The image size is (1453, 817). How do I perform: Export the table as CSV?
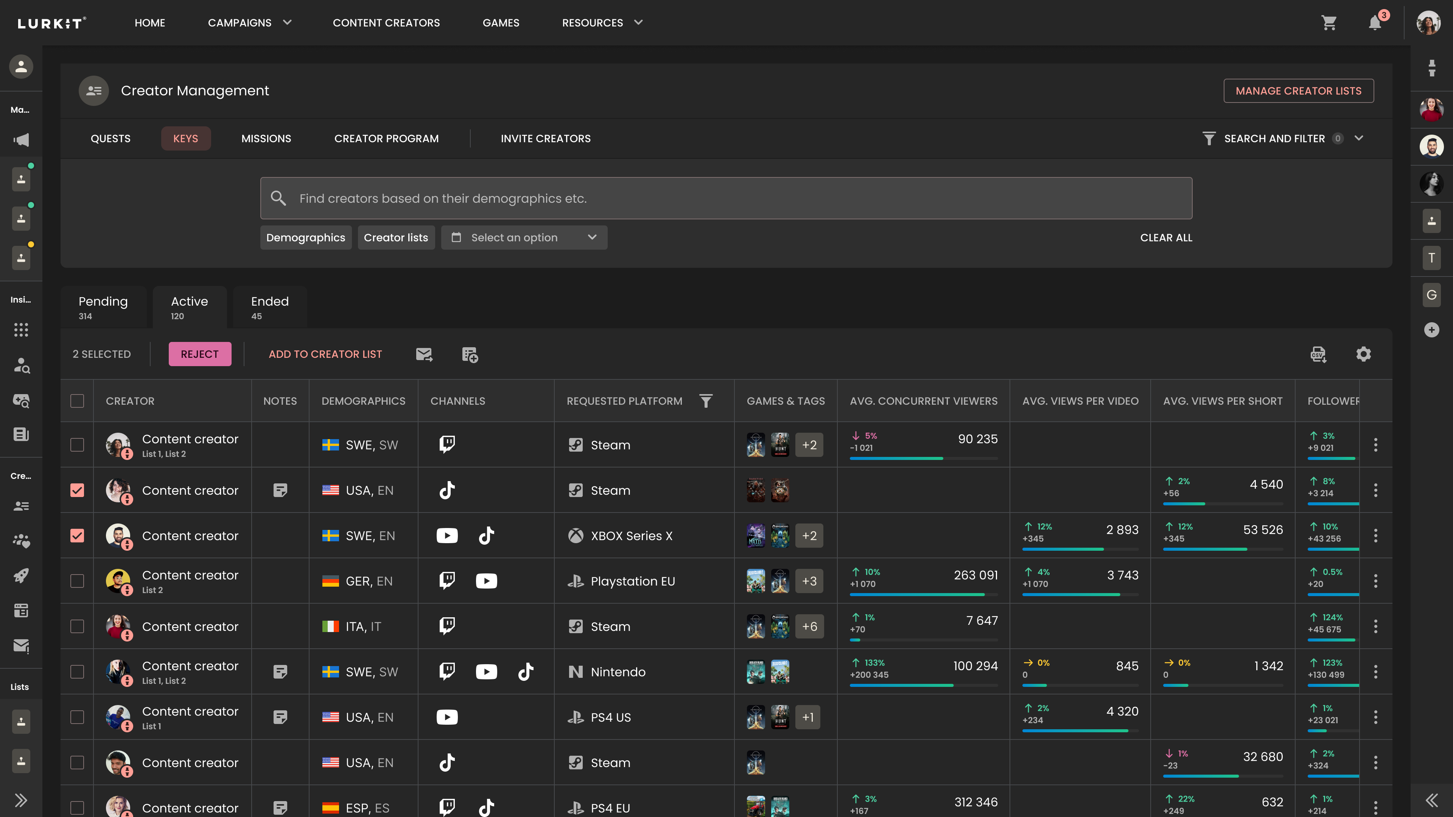(x=1318, y=354)
